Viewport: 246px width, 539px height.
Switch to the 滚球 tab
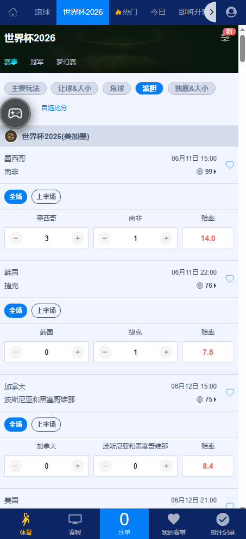[x=42, y=13]
